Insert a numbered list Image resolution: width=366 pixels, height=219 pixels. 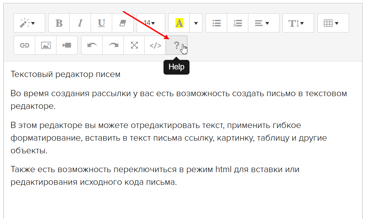pos(238,23)
